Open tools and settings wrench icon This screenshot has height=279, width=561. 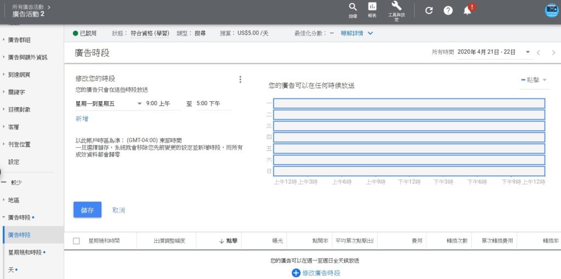coord(397,5)
